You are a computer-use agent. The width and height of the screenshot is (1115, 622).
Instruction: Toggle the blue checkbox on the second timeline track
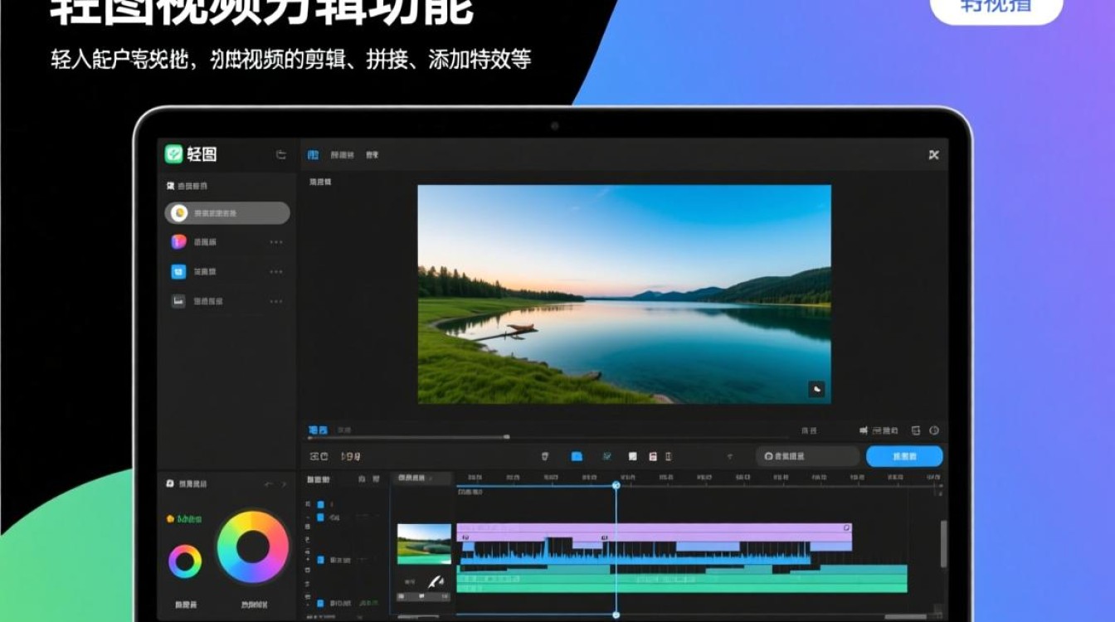320,518
